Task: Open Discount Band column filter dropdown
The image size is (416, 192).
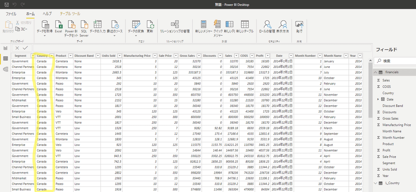Action: (x=97, y=56)
